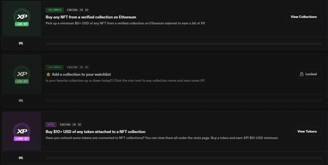Viewport: 328px width, 165px height.
Task: Click the ENDING IN 2D tag on token quest
Action: [x=70, y=125]
